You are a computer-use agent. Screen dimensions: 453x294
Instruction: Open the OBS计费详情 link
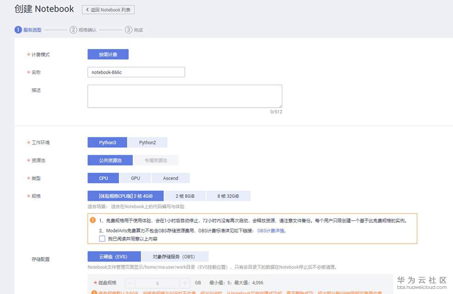pyautogui.click(x=271, y=231)
